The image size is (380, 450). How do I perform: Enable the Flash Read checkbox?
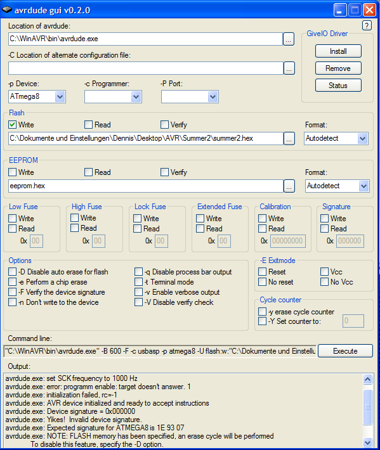[x=88, y=125]
